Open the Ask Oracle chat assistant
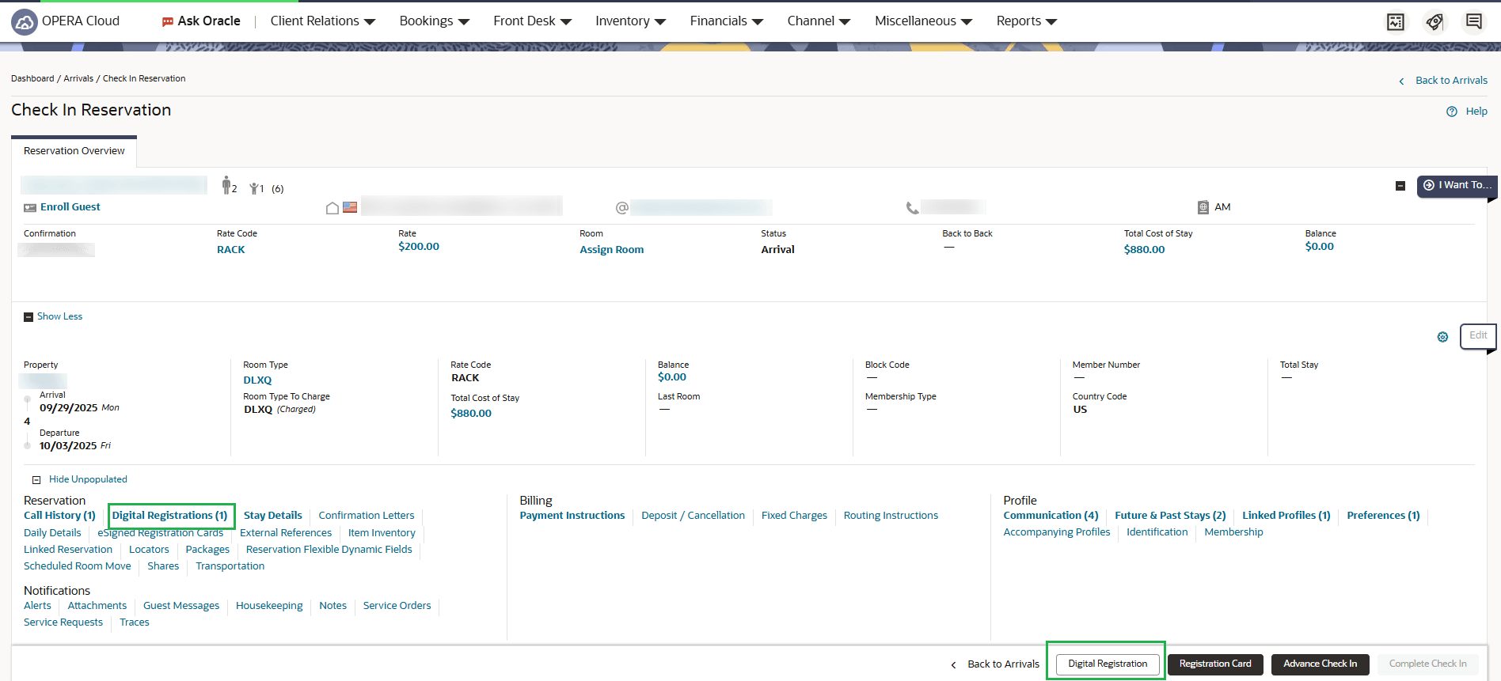 coord(201,21)
